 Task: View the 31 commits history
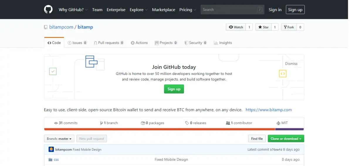66,123
